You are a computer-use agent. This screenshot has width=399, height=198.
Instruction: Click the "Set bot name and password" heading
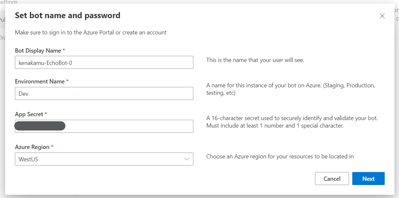[x=68, y=15]
